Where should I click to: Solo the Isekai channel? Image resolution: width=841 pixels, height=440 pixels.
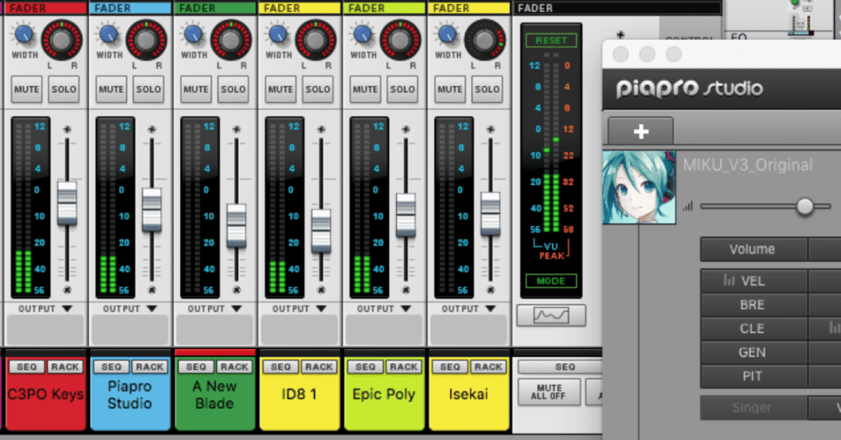(488, 89)
